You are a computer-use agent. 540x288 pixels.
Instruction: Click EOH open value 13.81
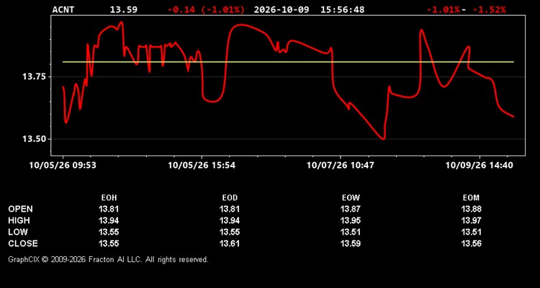[109, 209]
